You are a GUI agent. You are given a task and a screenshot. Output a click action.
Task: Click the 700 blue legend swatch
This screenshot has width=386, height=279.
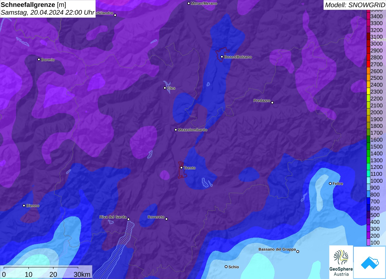click(x=368, y=201)
